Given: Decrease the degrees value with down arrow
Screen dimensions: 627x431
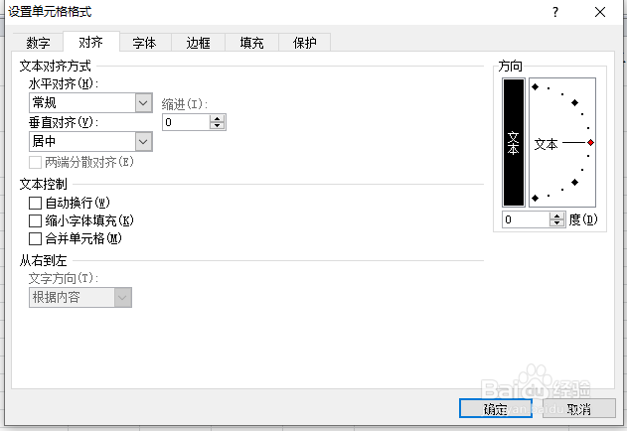Looking at the screenshot, I should pyautogui.click(x=557, y=223).
